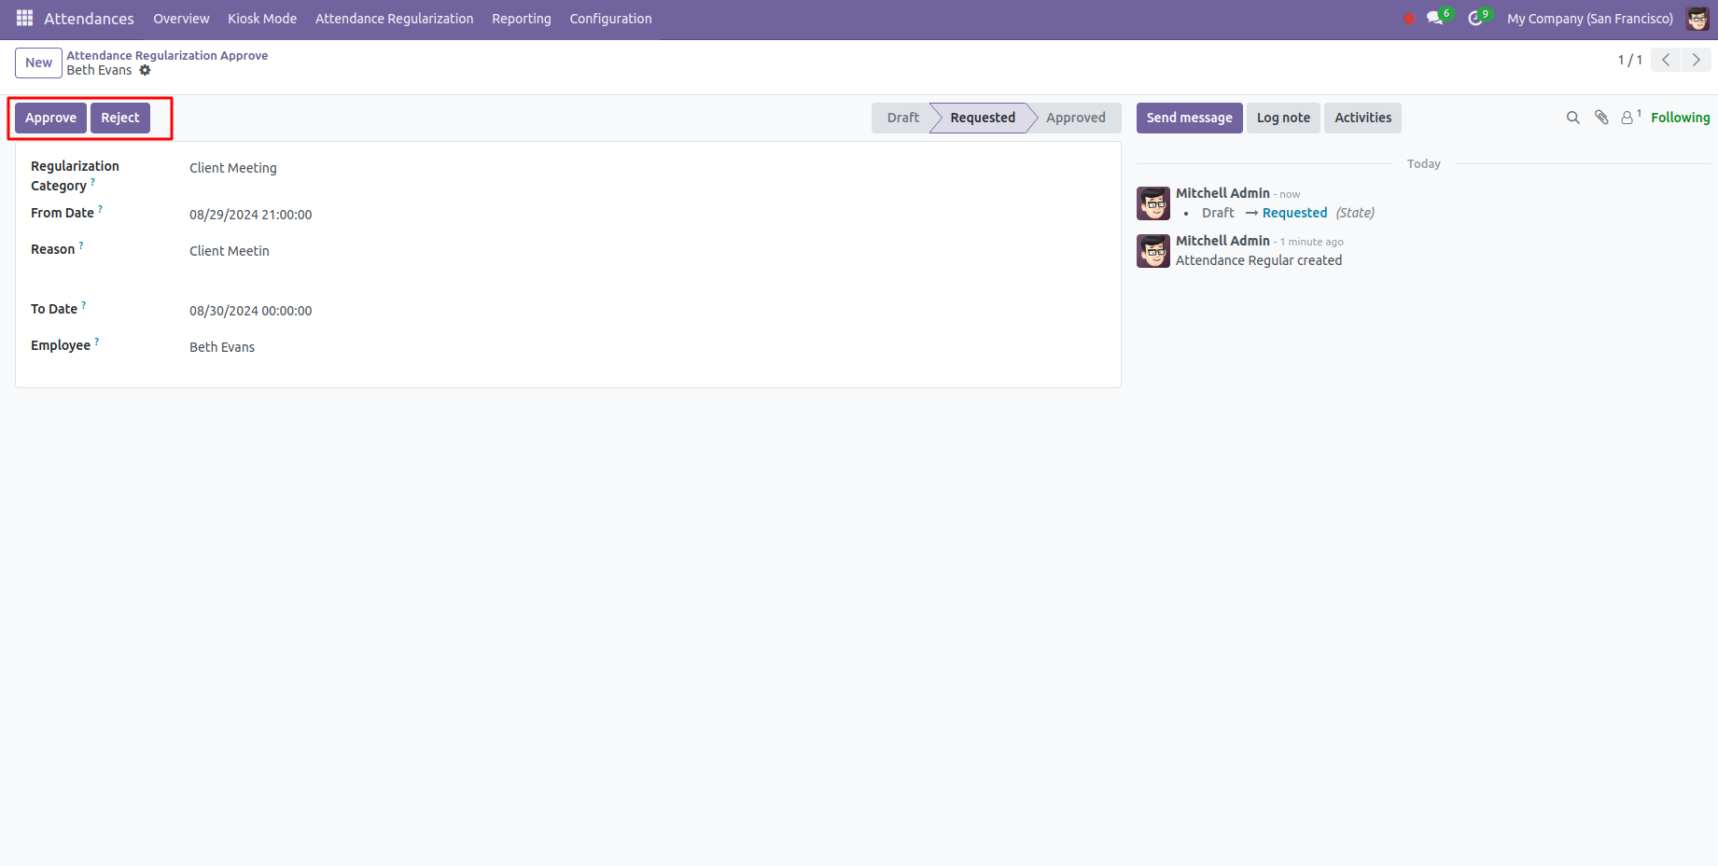1718x866 pixels.
Task: Go to previous record arrow
Action: coord(1666,60)
